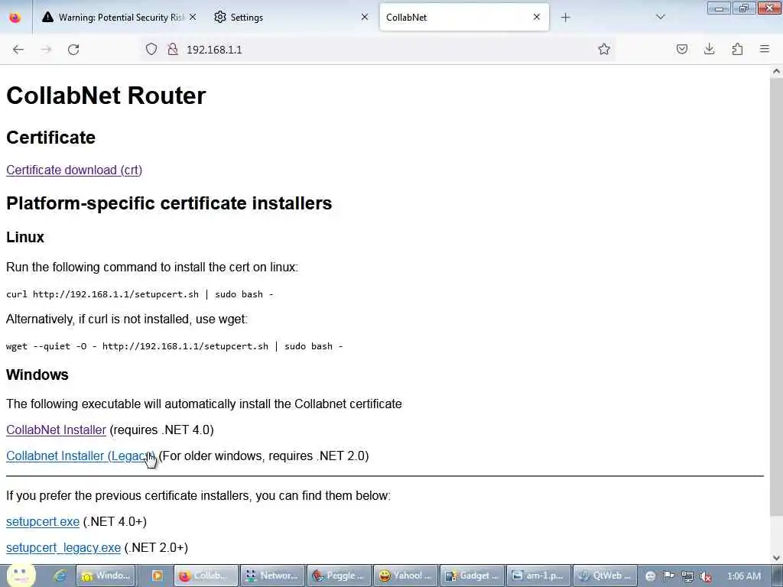Download the CollabNet Installer link
Viewport: 783px width, 587px height.
coord(56,430)
